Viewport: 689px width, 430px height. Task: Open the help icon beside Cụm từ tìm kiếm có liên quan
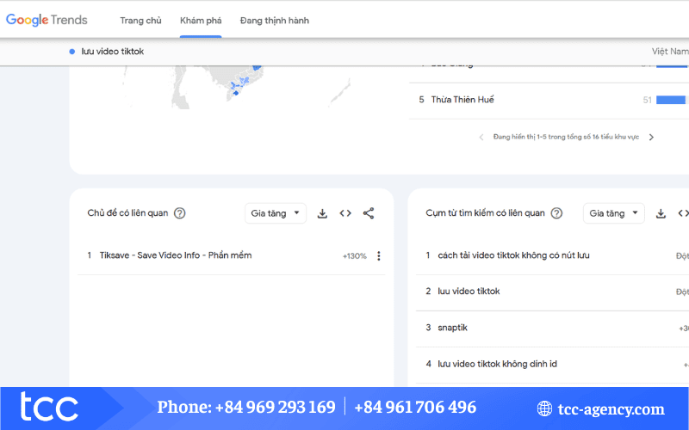click(556, 213)
